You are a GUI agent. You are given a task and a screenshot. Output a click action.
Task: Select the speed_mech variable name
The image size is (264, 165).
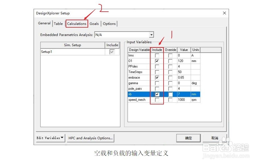(137, 100)
